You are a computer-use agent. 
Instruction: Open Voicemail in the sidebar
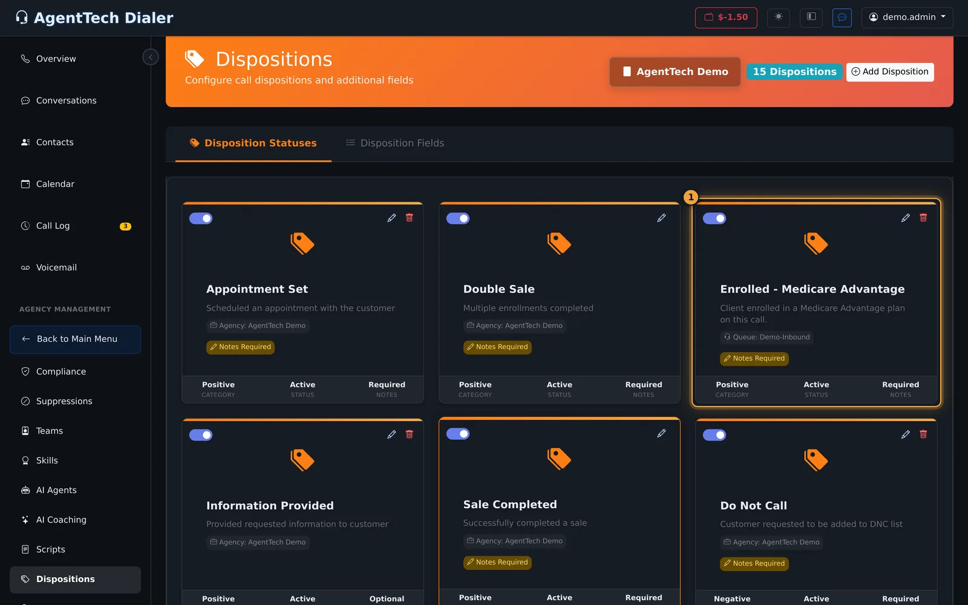pos(75,267)
